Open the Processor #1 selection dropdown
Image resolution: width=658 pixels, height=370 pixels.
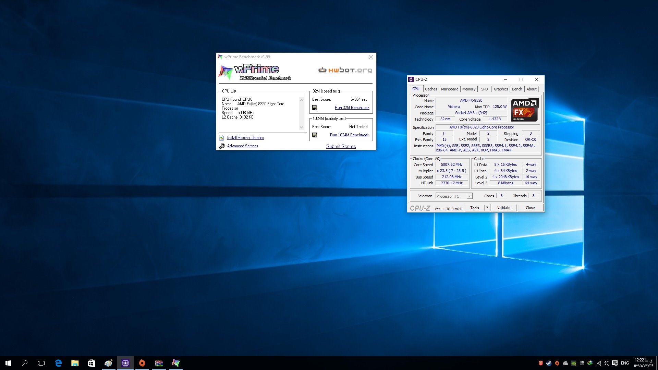coord(454,196)
